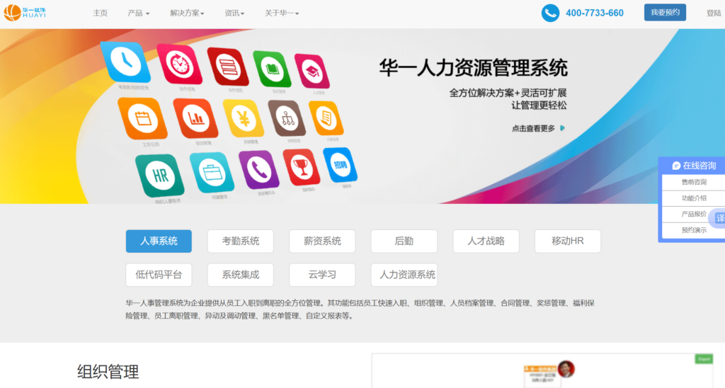Click 产品报价 in the consult panel

click(x=694, y=214)
